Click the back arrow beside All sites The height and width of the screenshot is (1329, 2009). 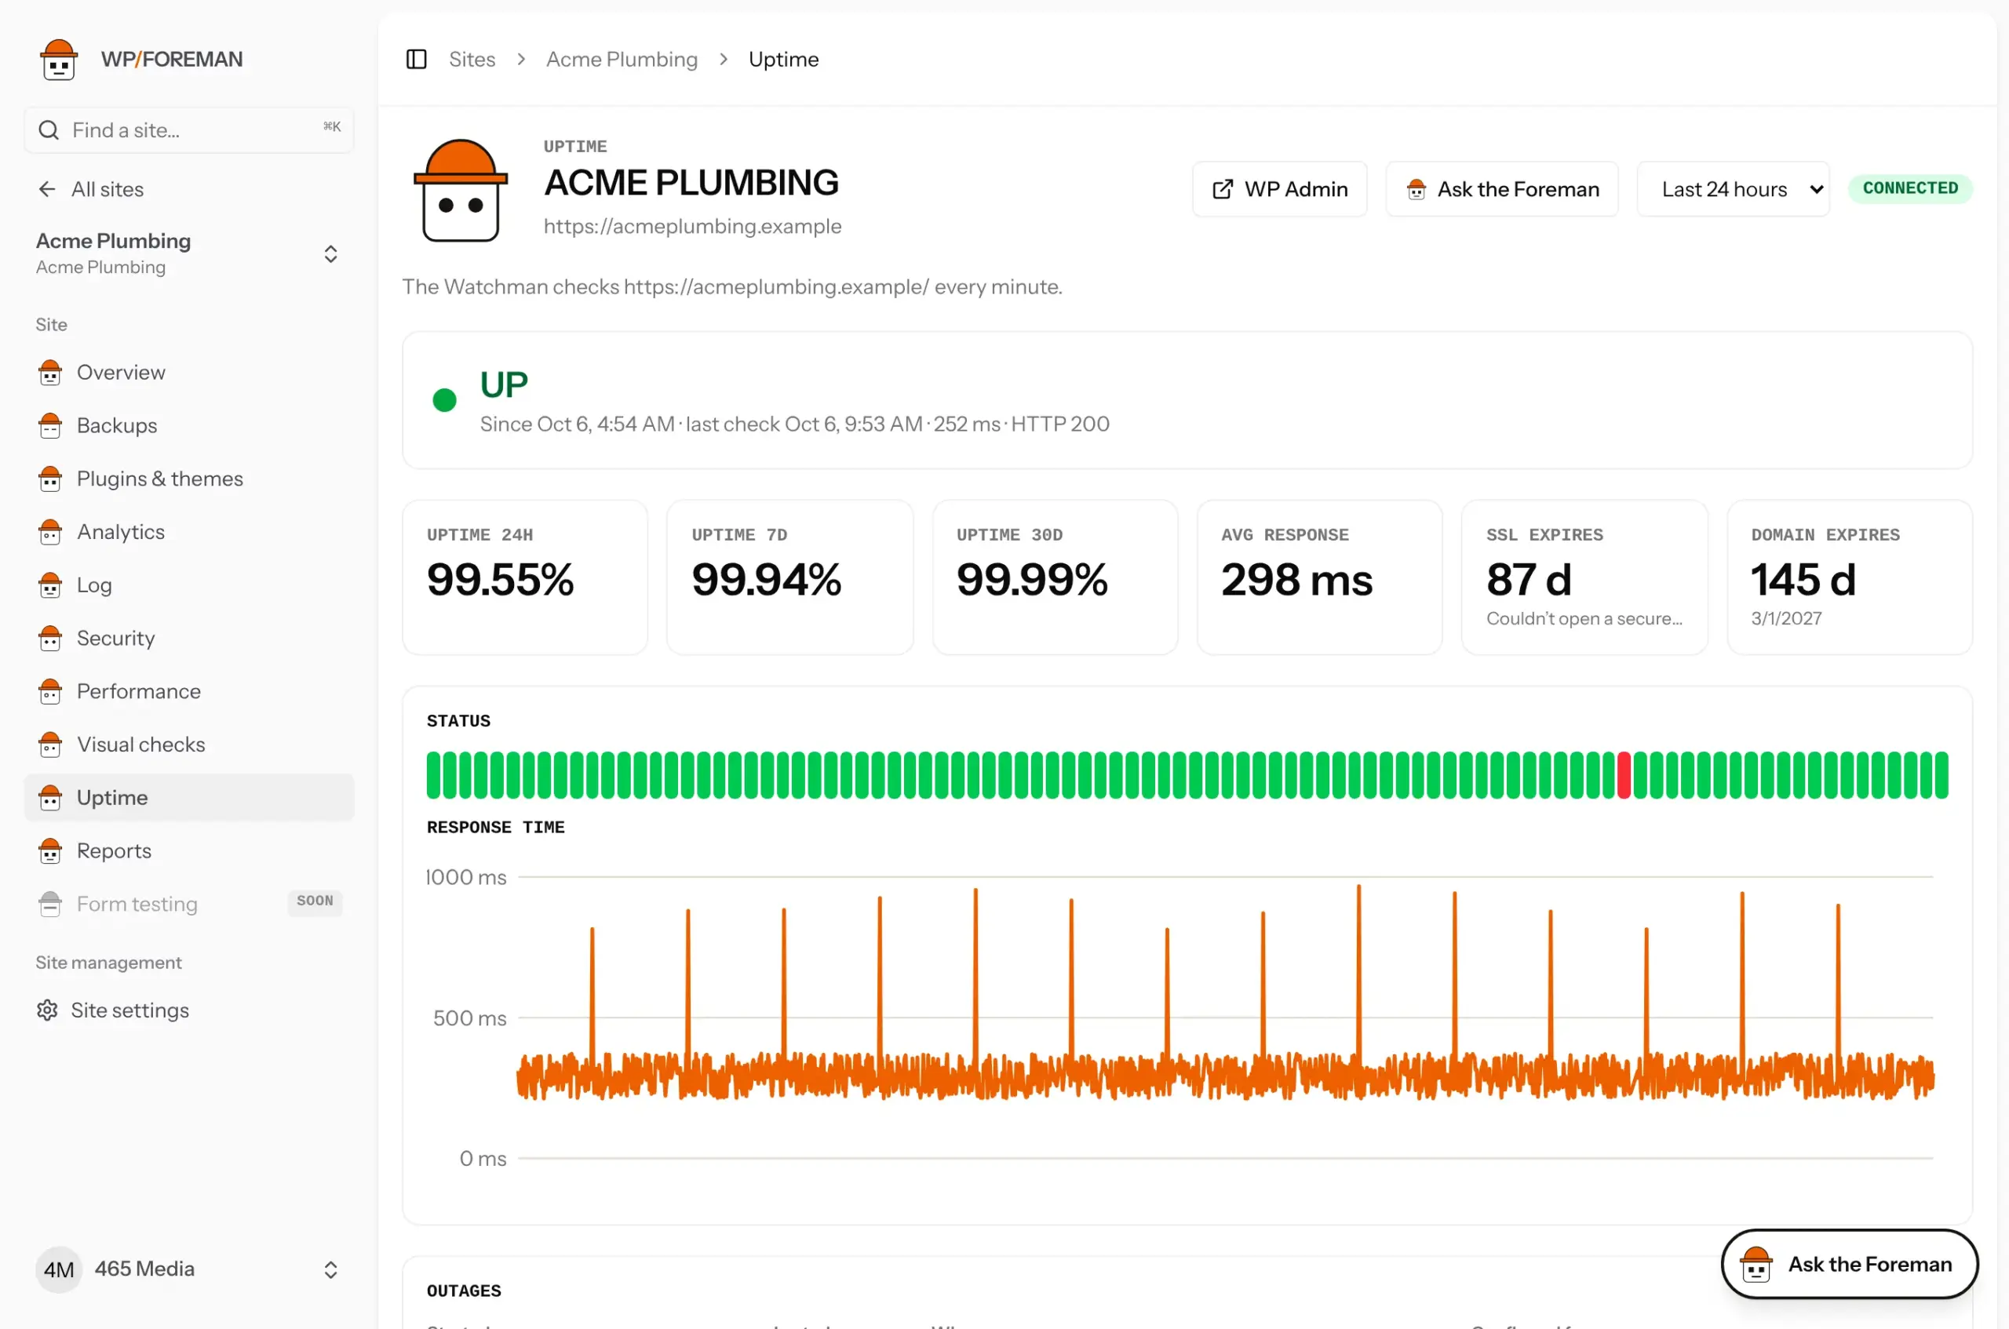47,189
